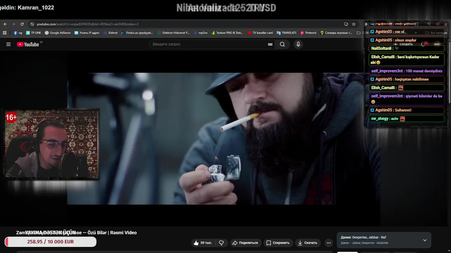Open the myGov bookmark
This screenshot has width=451, height=253.
point(200,33)
